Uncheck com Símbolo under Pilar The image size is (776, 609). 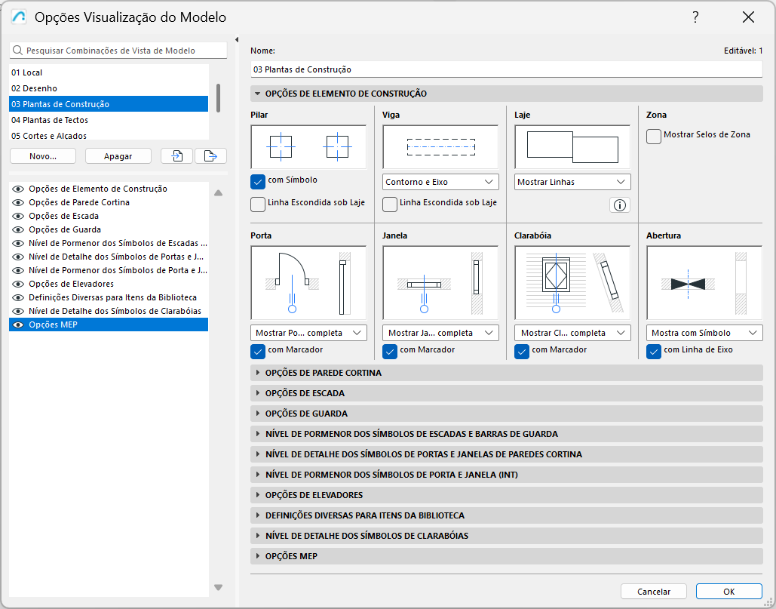[259, 182]
